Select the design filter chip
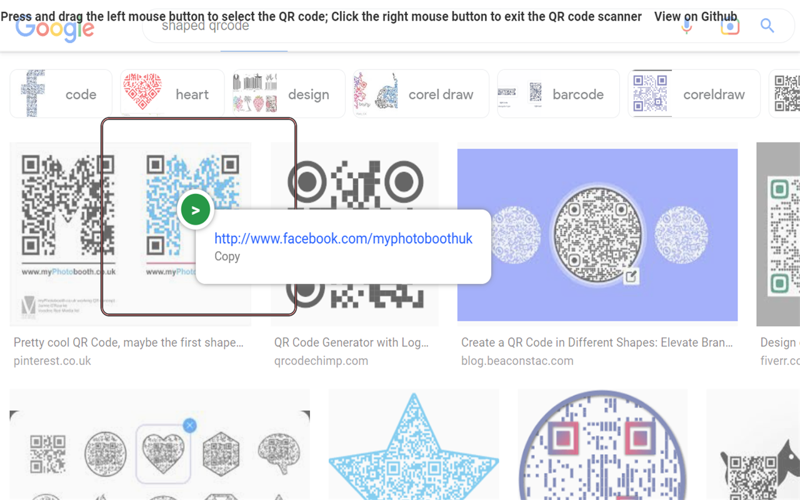This screenshot has height=500, width=800. (x=289, y=94)
